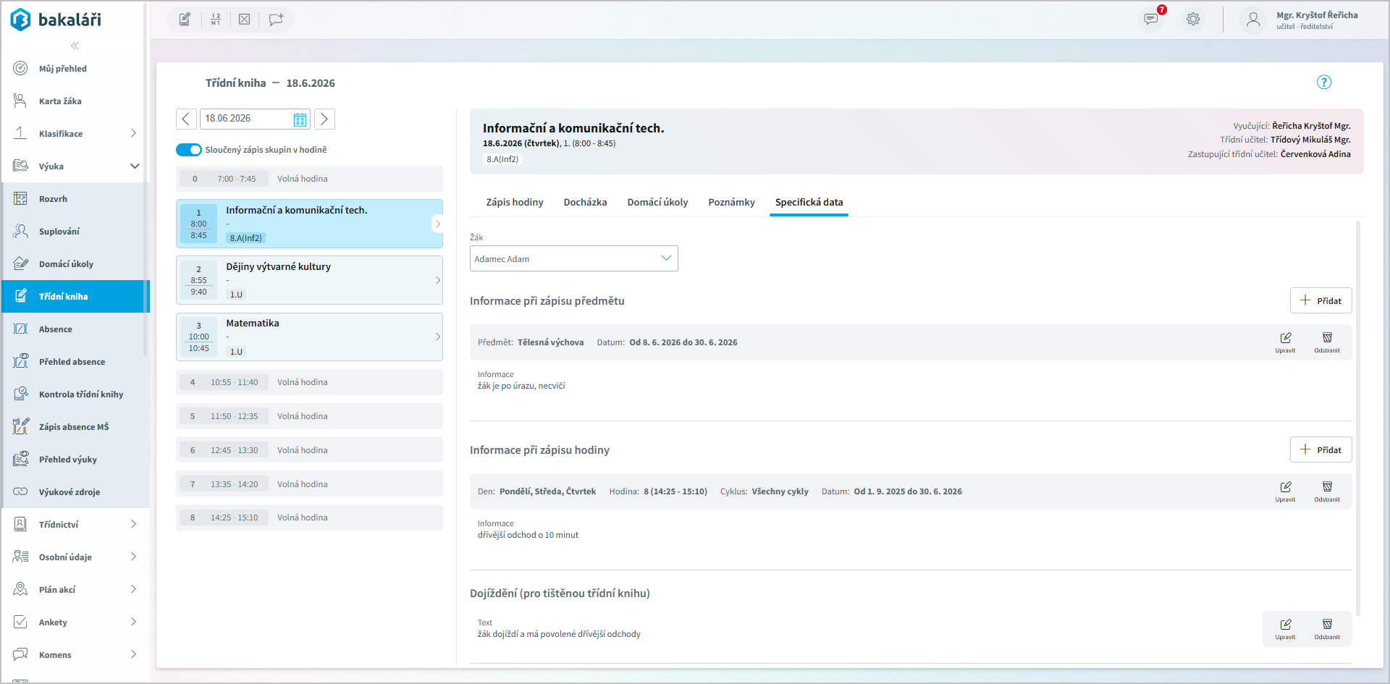Switch to the Zápis hodiny tab
The image size is (1390, 684).
[x=515, y=202]
